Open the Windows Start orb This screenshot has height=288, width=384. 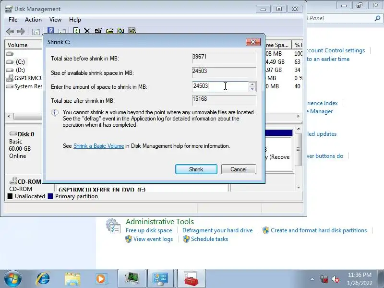[13, 279]
